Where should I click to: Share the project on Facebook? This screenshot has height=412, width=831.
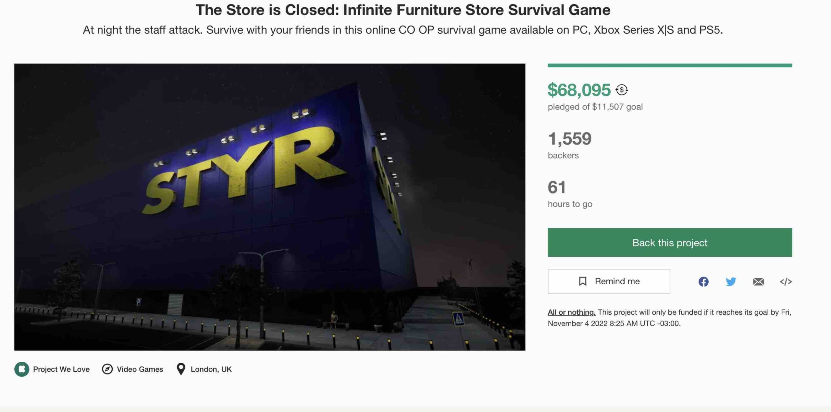(703, 281)
